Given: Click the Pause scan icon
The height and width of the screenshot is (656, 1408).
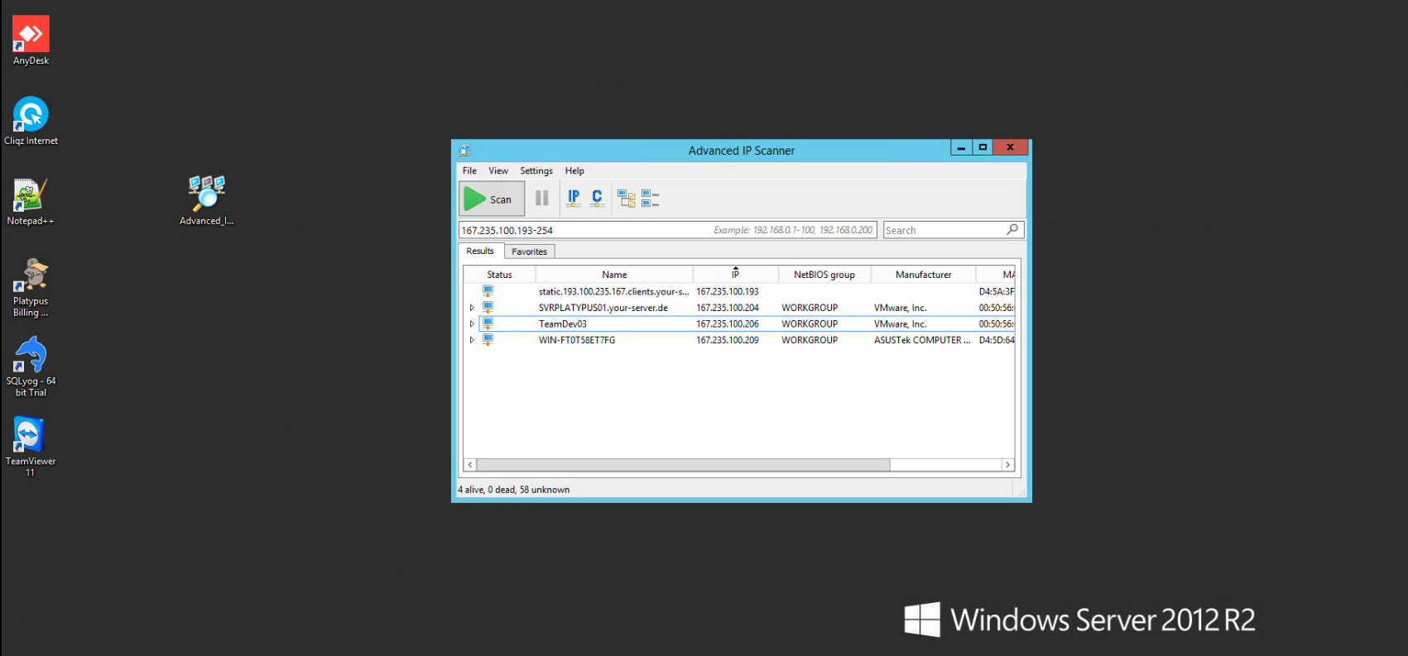Looking at the screenshot, I should pos(542,199).
